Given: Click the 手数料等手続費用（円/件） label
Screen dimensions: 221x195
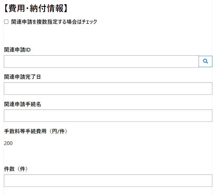Looking at the screenshot, I should pos(36,131).
